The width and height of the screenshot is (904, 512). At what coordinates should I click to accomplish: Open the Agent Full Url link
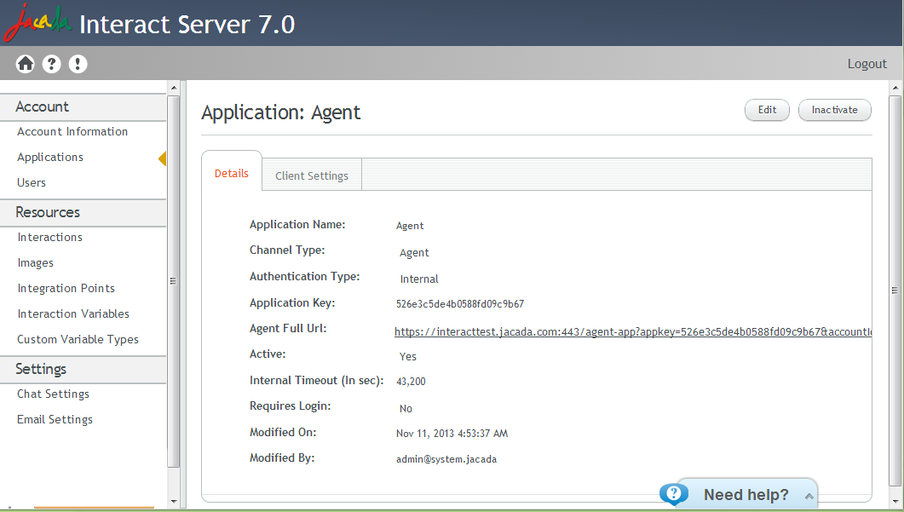tap(633, 331)
